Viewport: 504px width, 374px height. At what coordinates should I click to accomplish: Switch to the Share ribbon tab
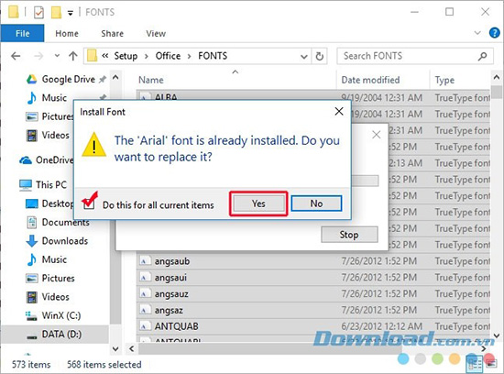point(112,33)
